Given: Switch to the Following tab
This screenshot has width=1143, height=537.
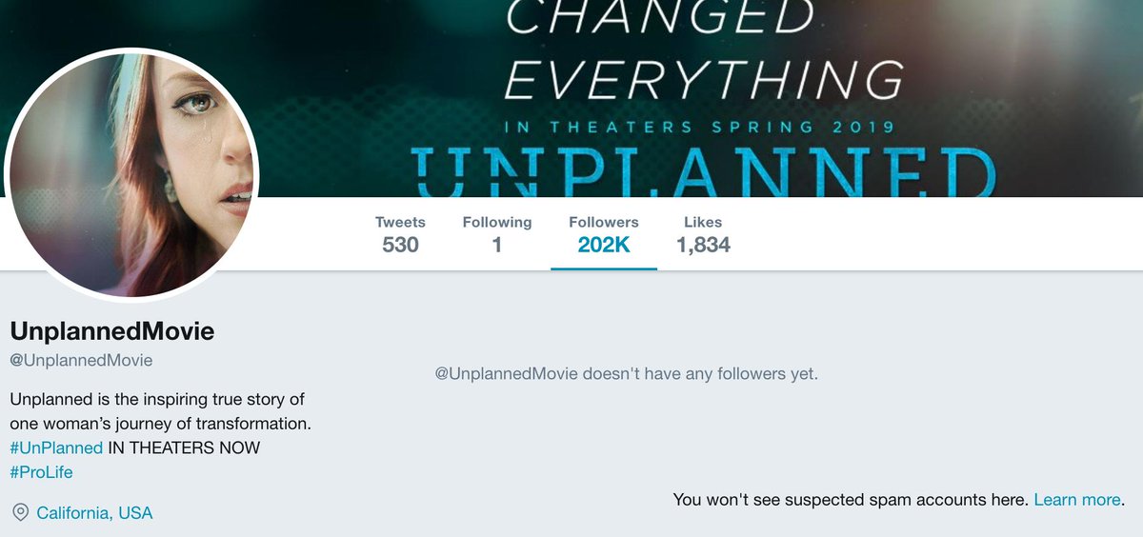Looking at the screenshot, I should pos(497,234).
